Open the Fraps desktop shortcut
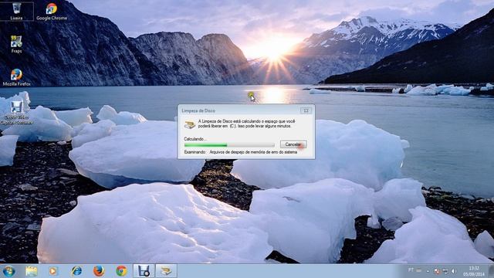This screenshot has width=494, height=278. click(x=16, y=45)
